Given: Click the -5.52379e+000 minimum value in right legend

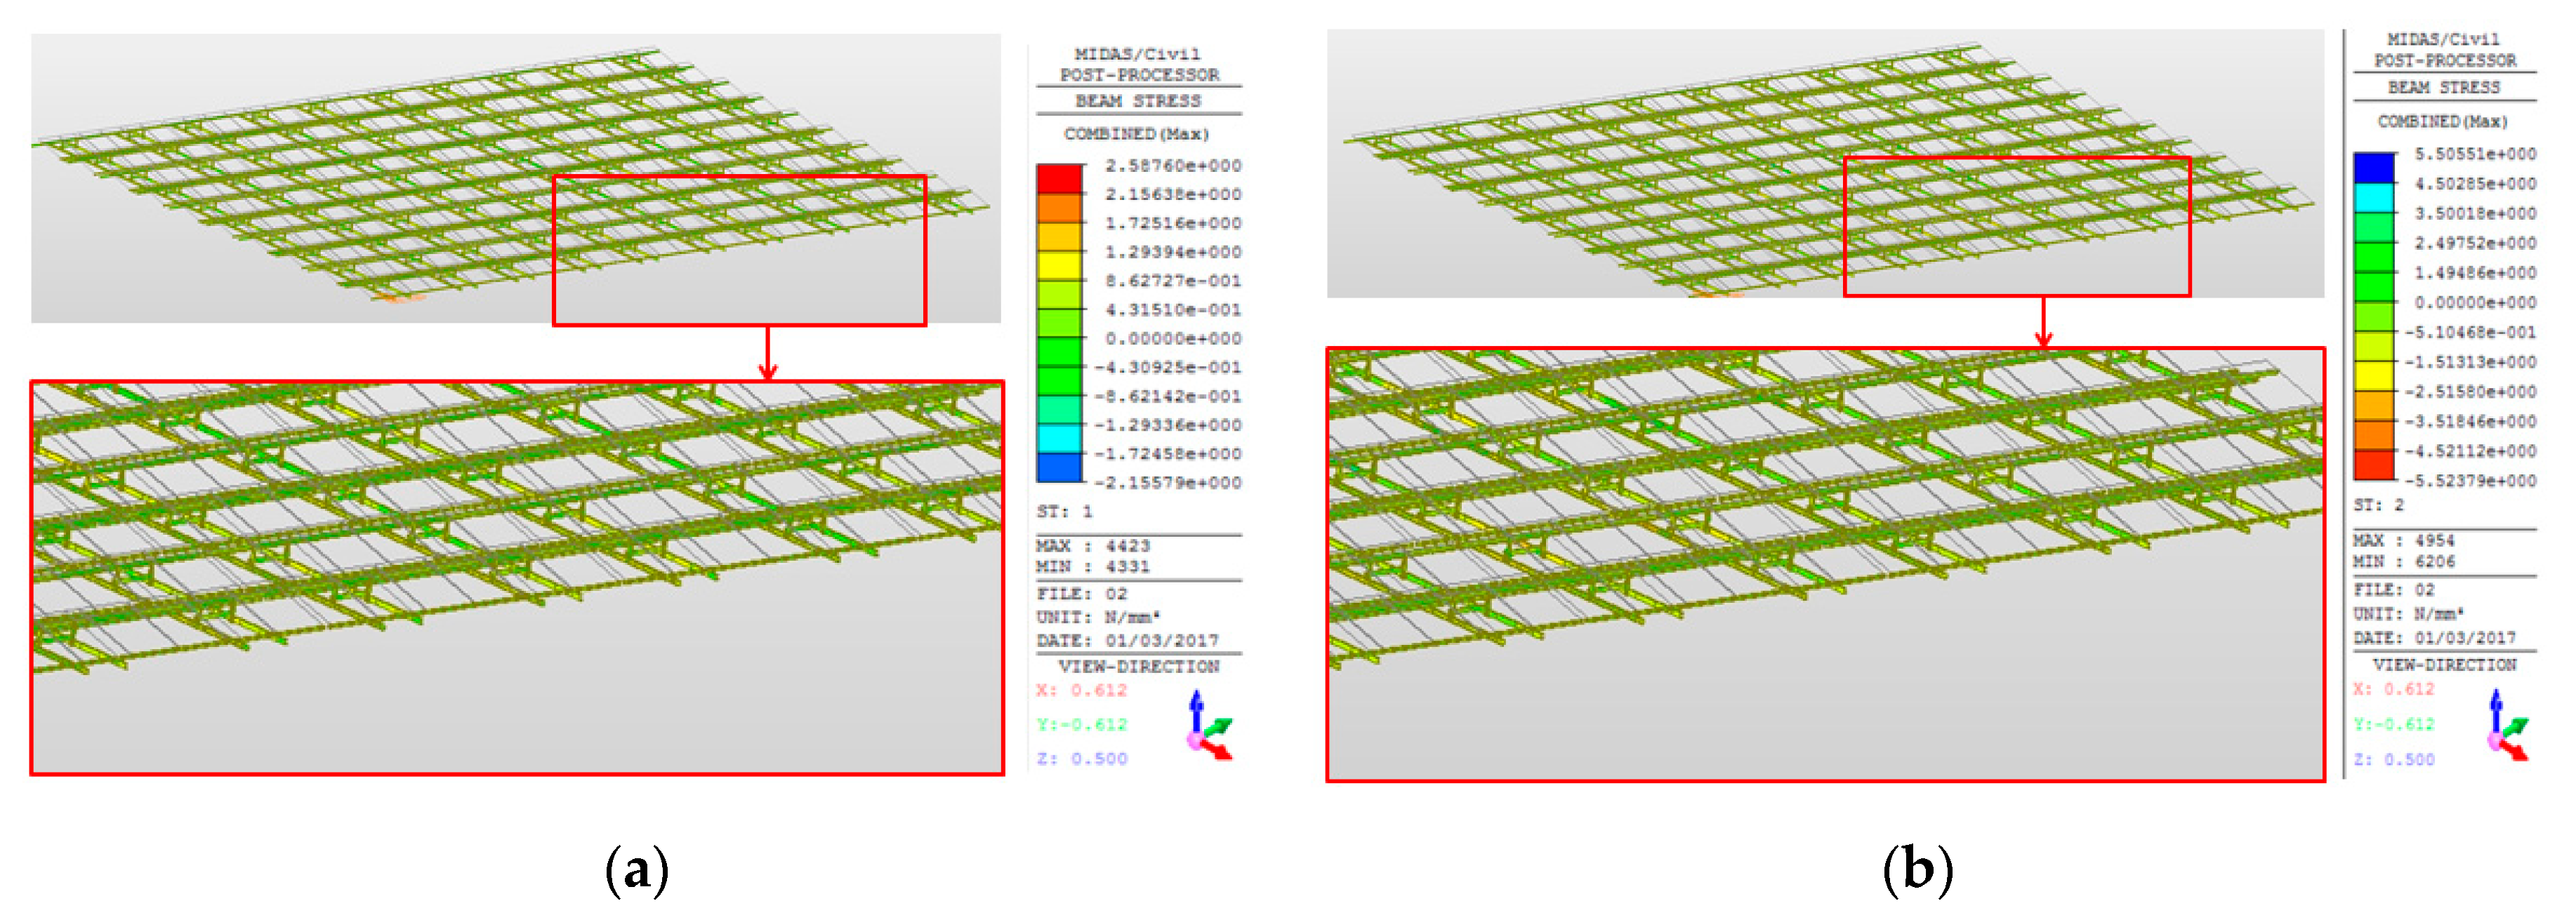Looking at the screenshot, I should [x=2470, y=481].
